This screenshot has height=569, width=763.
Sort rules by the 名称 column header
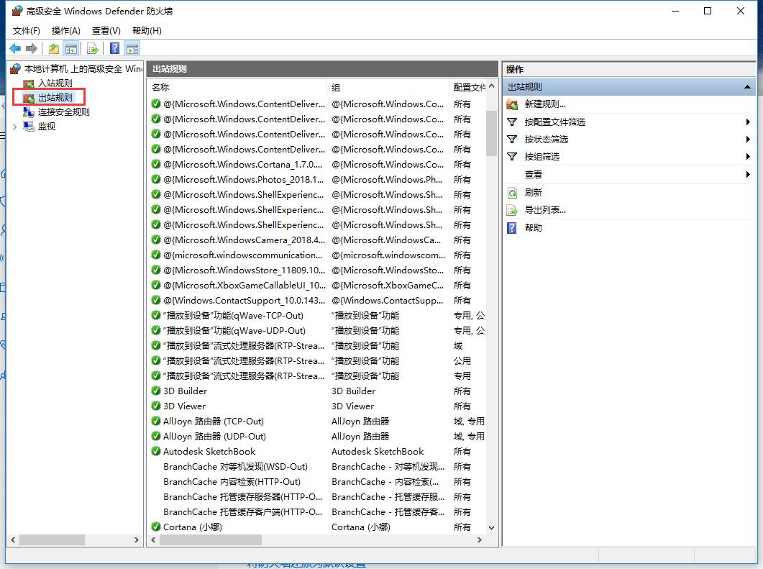[237, 88]
